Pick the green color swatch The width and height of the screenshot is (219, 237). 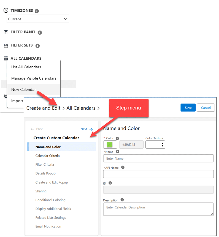(x=110, y=145)
